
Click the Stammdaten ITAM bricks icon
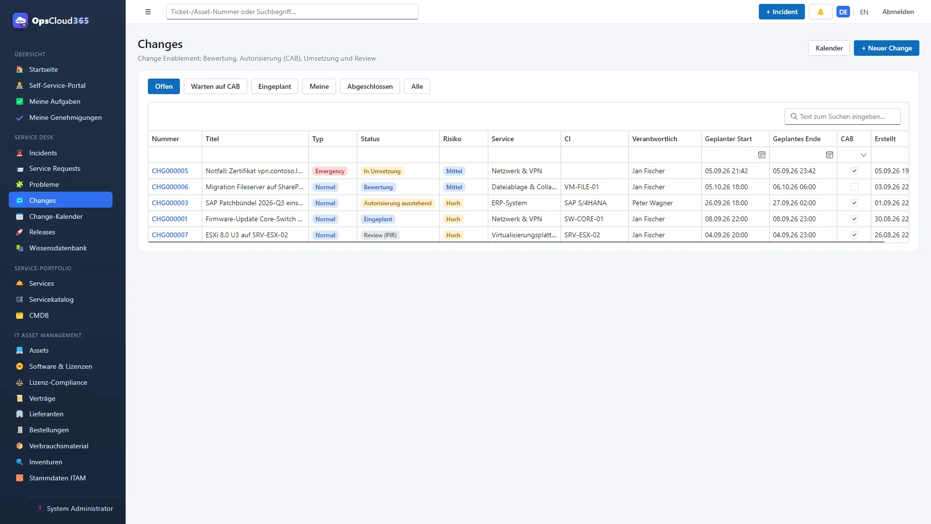coord(19,478)
